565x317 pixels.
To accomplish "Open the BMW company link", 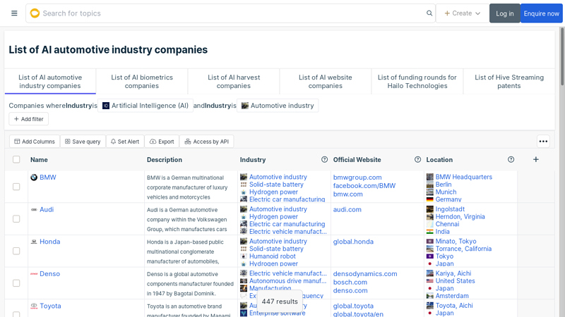I will (48, 178).
